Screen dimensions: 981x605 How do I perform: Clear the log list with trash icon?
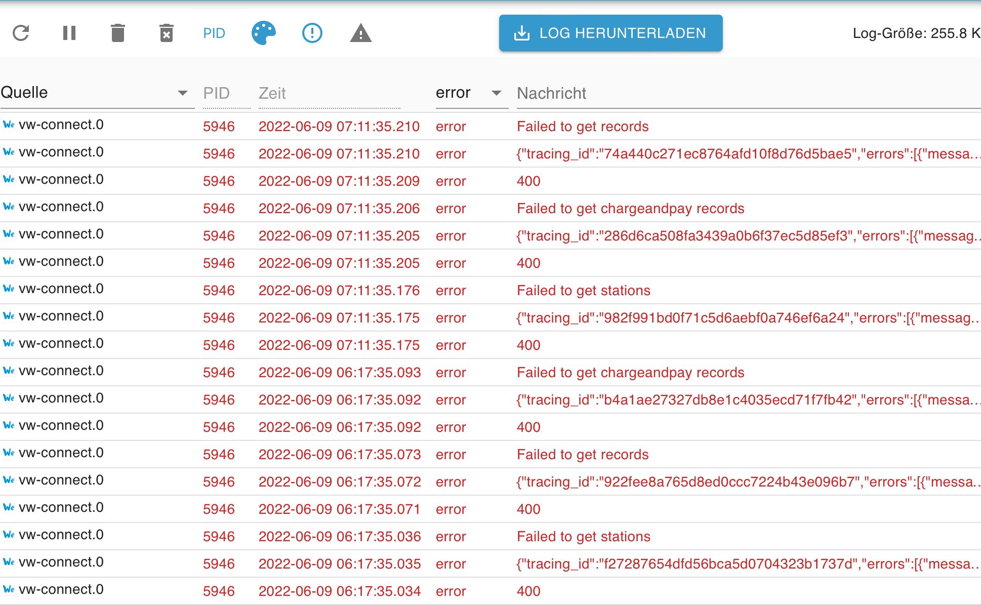[118, 33]
